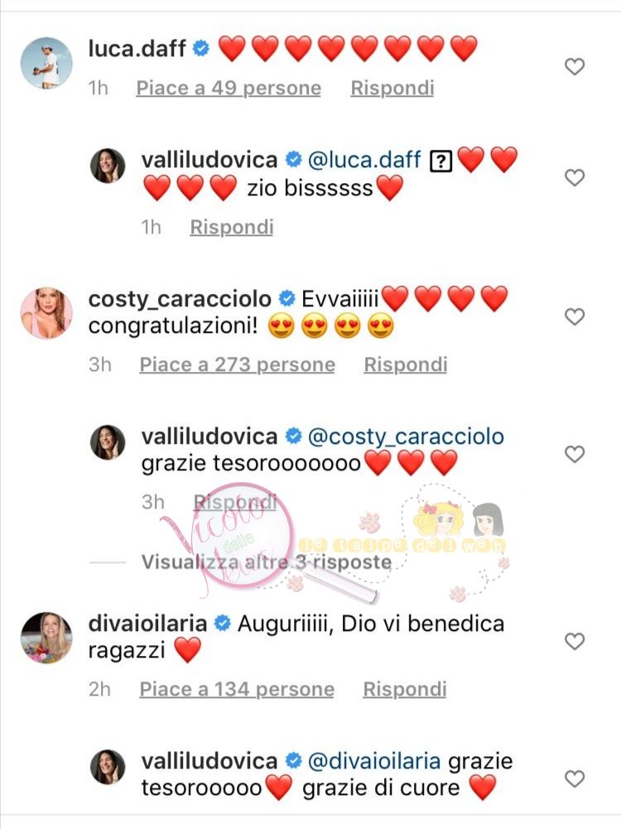621x829 pixels.
Task: Open costy_caracciolo's profile picture
Action: 46,313
